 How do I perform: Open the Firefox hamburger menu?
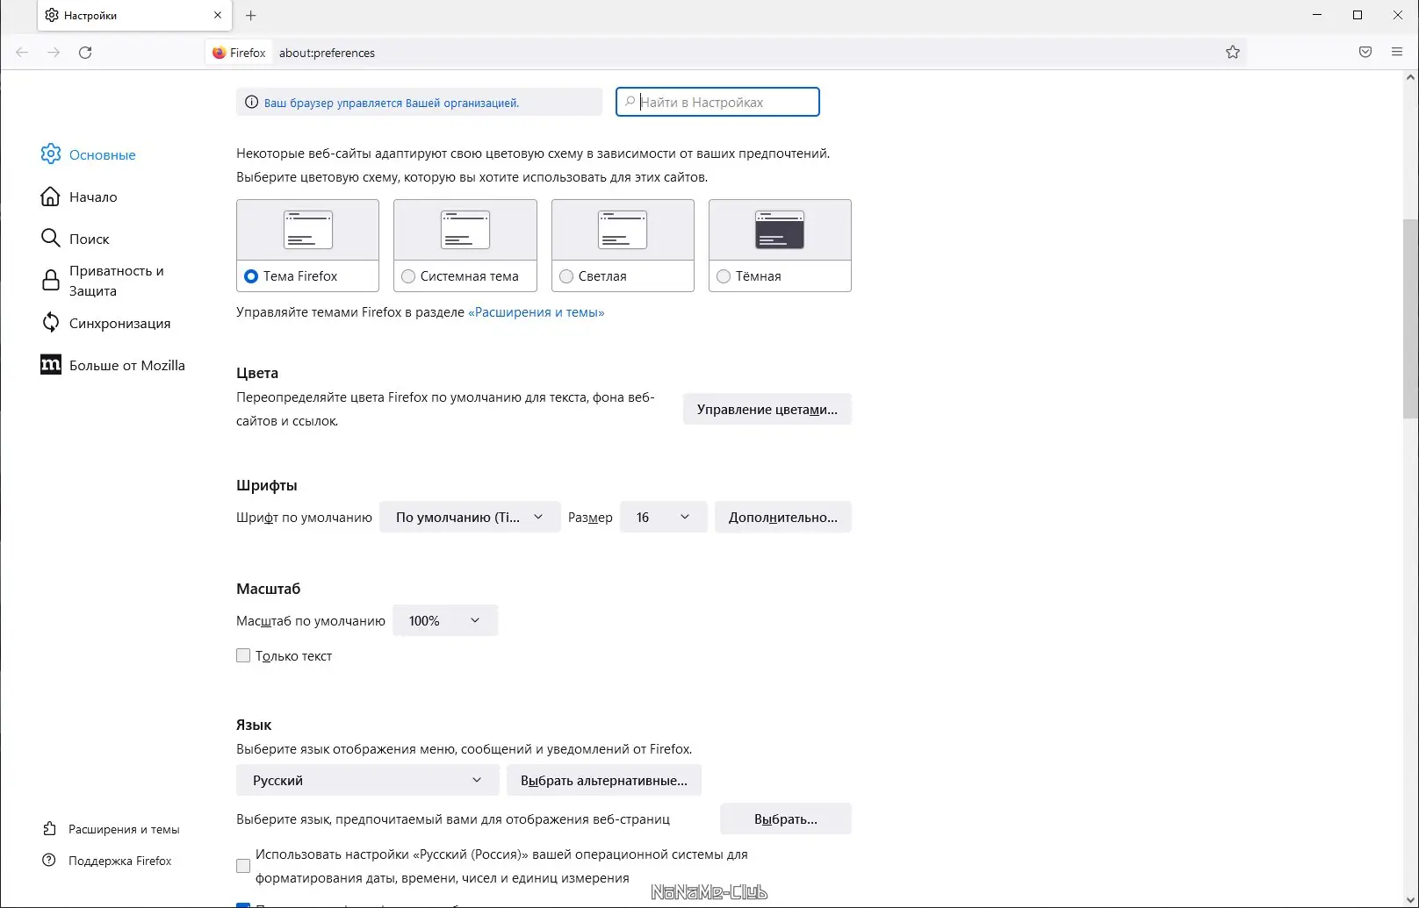click(1397, 53)
